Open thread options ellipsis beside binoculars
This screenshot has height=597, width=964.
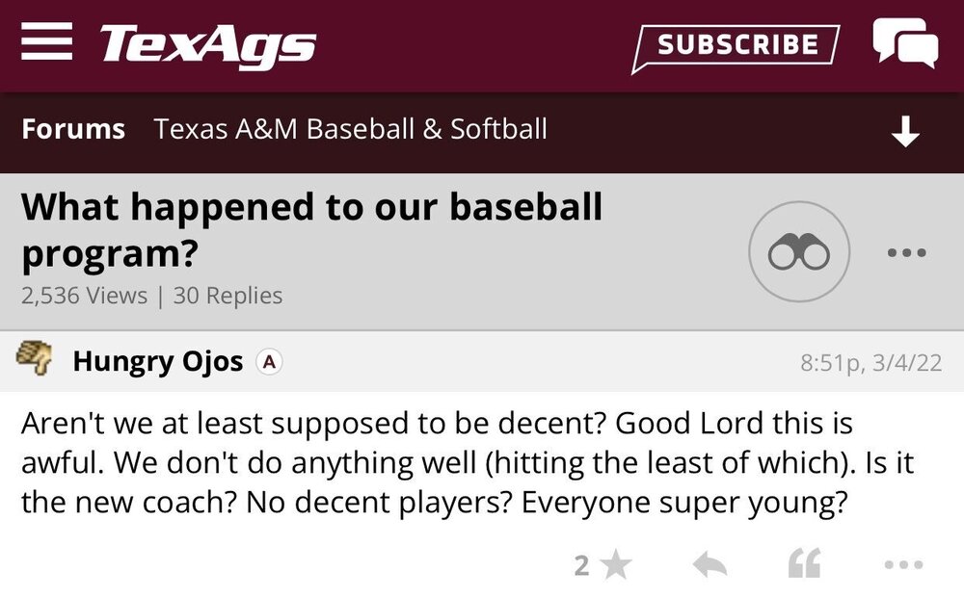tap(906, 253)
